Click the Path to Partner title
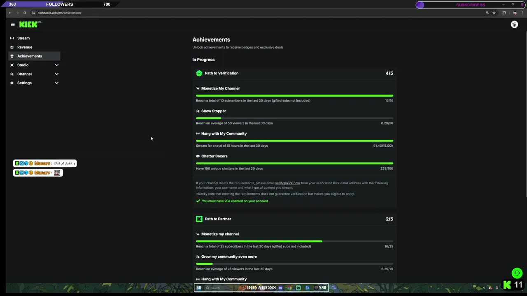The image size is (527, 296). point(218,219)
